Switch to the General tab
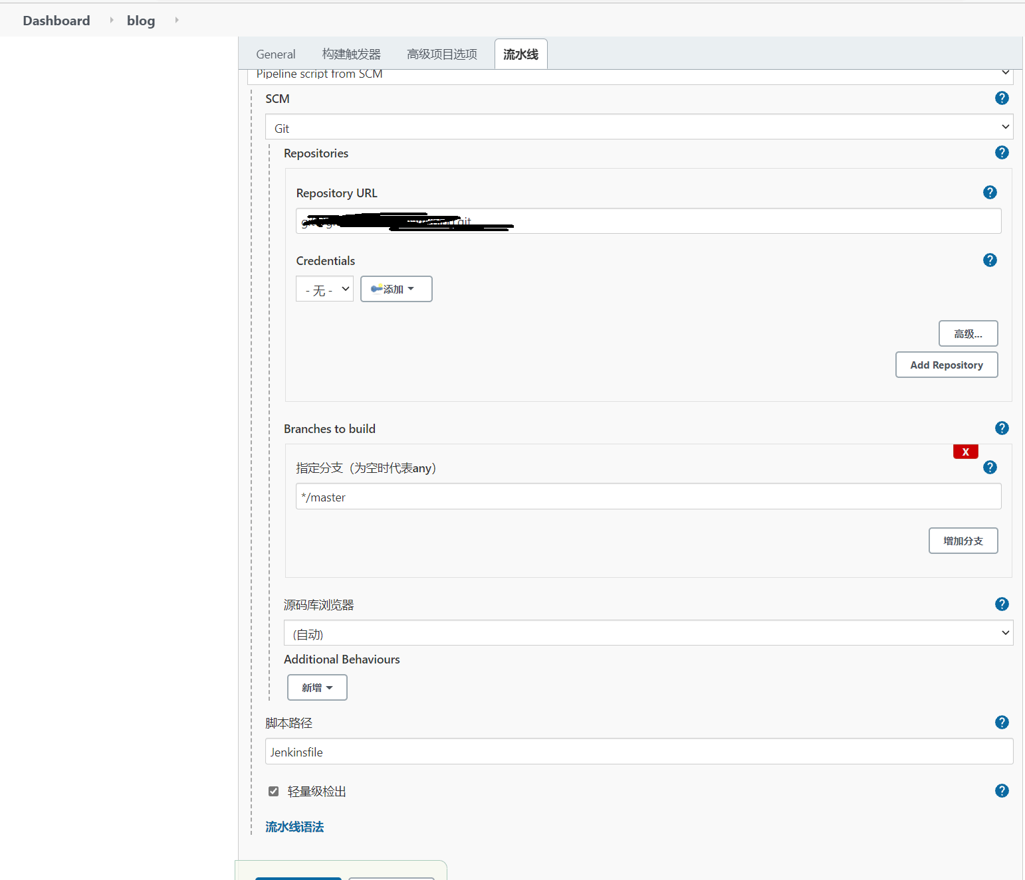 (x=276, y=54)
